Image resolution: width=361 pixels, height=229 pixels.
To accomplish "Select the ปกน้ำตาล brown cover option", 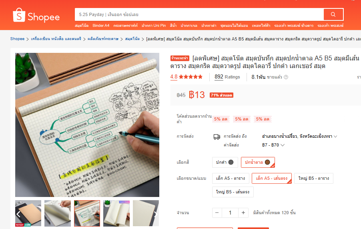I will 258,162.
